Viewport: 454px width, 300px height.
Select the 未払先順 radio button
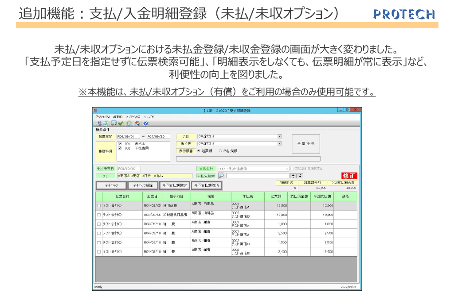(220, 151)
